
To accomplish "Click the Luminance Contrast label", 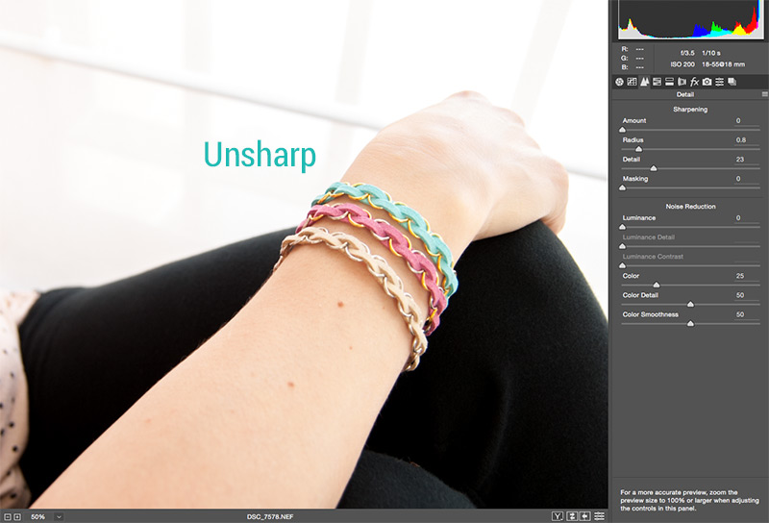I will pyautogui.click(x=653, y=257).
